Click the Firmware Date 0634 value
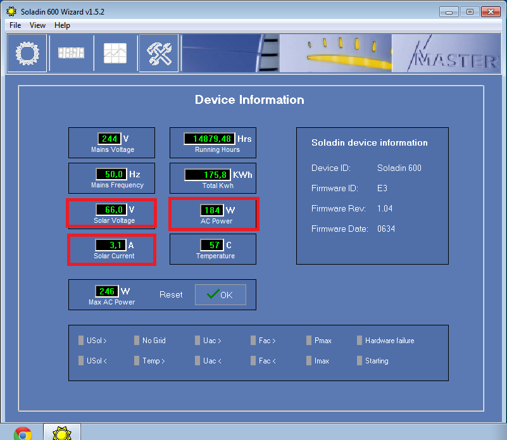This screenshot has height=440, width=507. pos(386,229)
